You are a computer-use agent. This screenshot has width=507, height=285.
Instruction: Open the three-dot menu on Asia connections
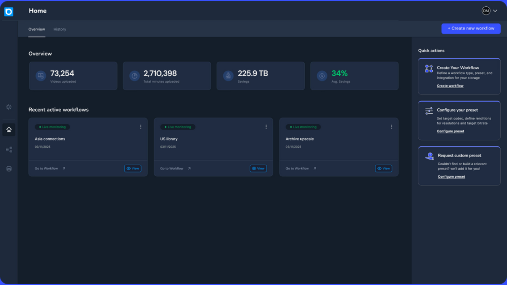coord(141,127)
